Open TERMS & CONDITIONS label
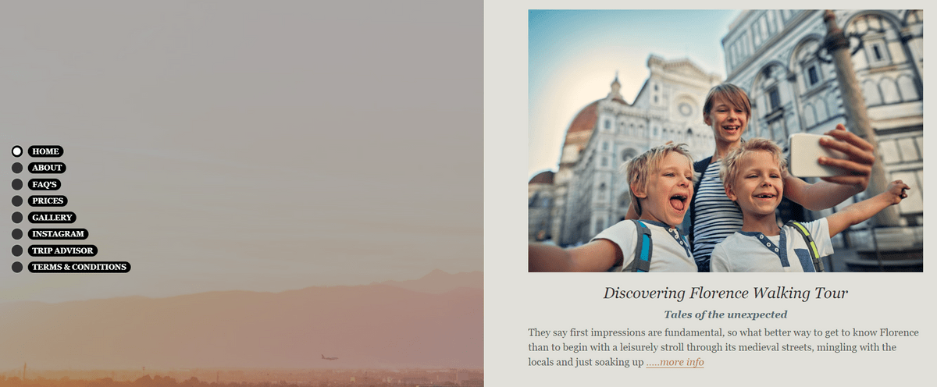 coord(79,267)
